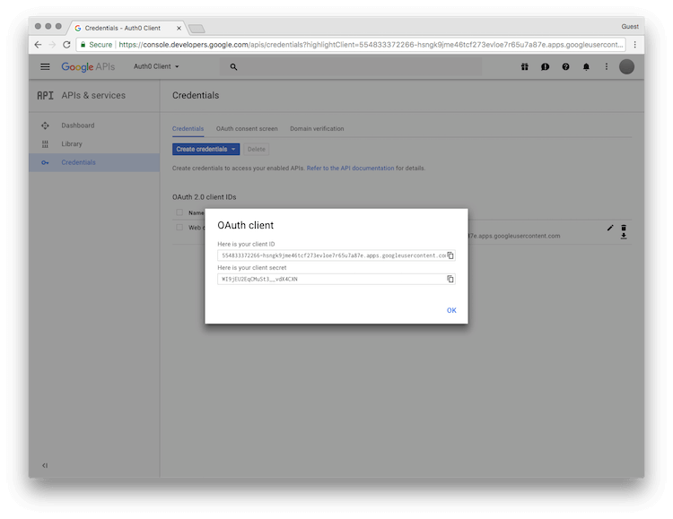Open Dashboard in the sidebar

[x=78, y=125]
